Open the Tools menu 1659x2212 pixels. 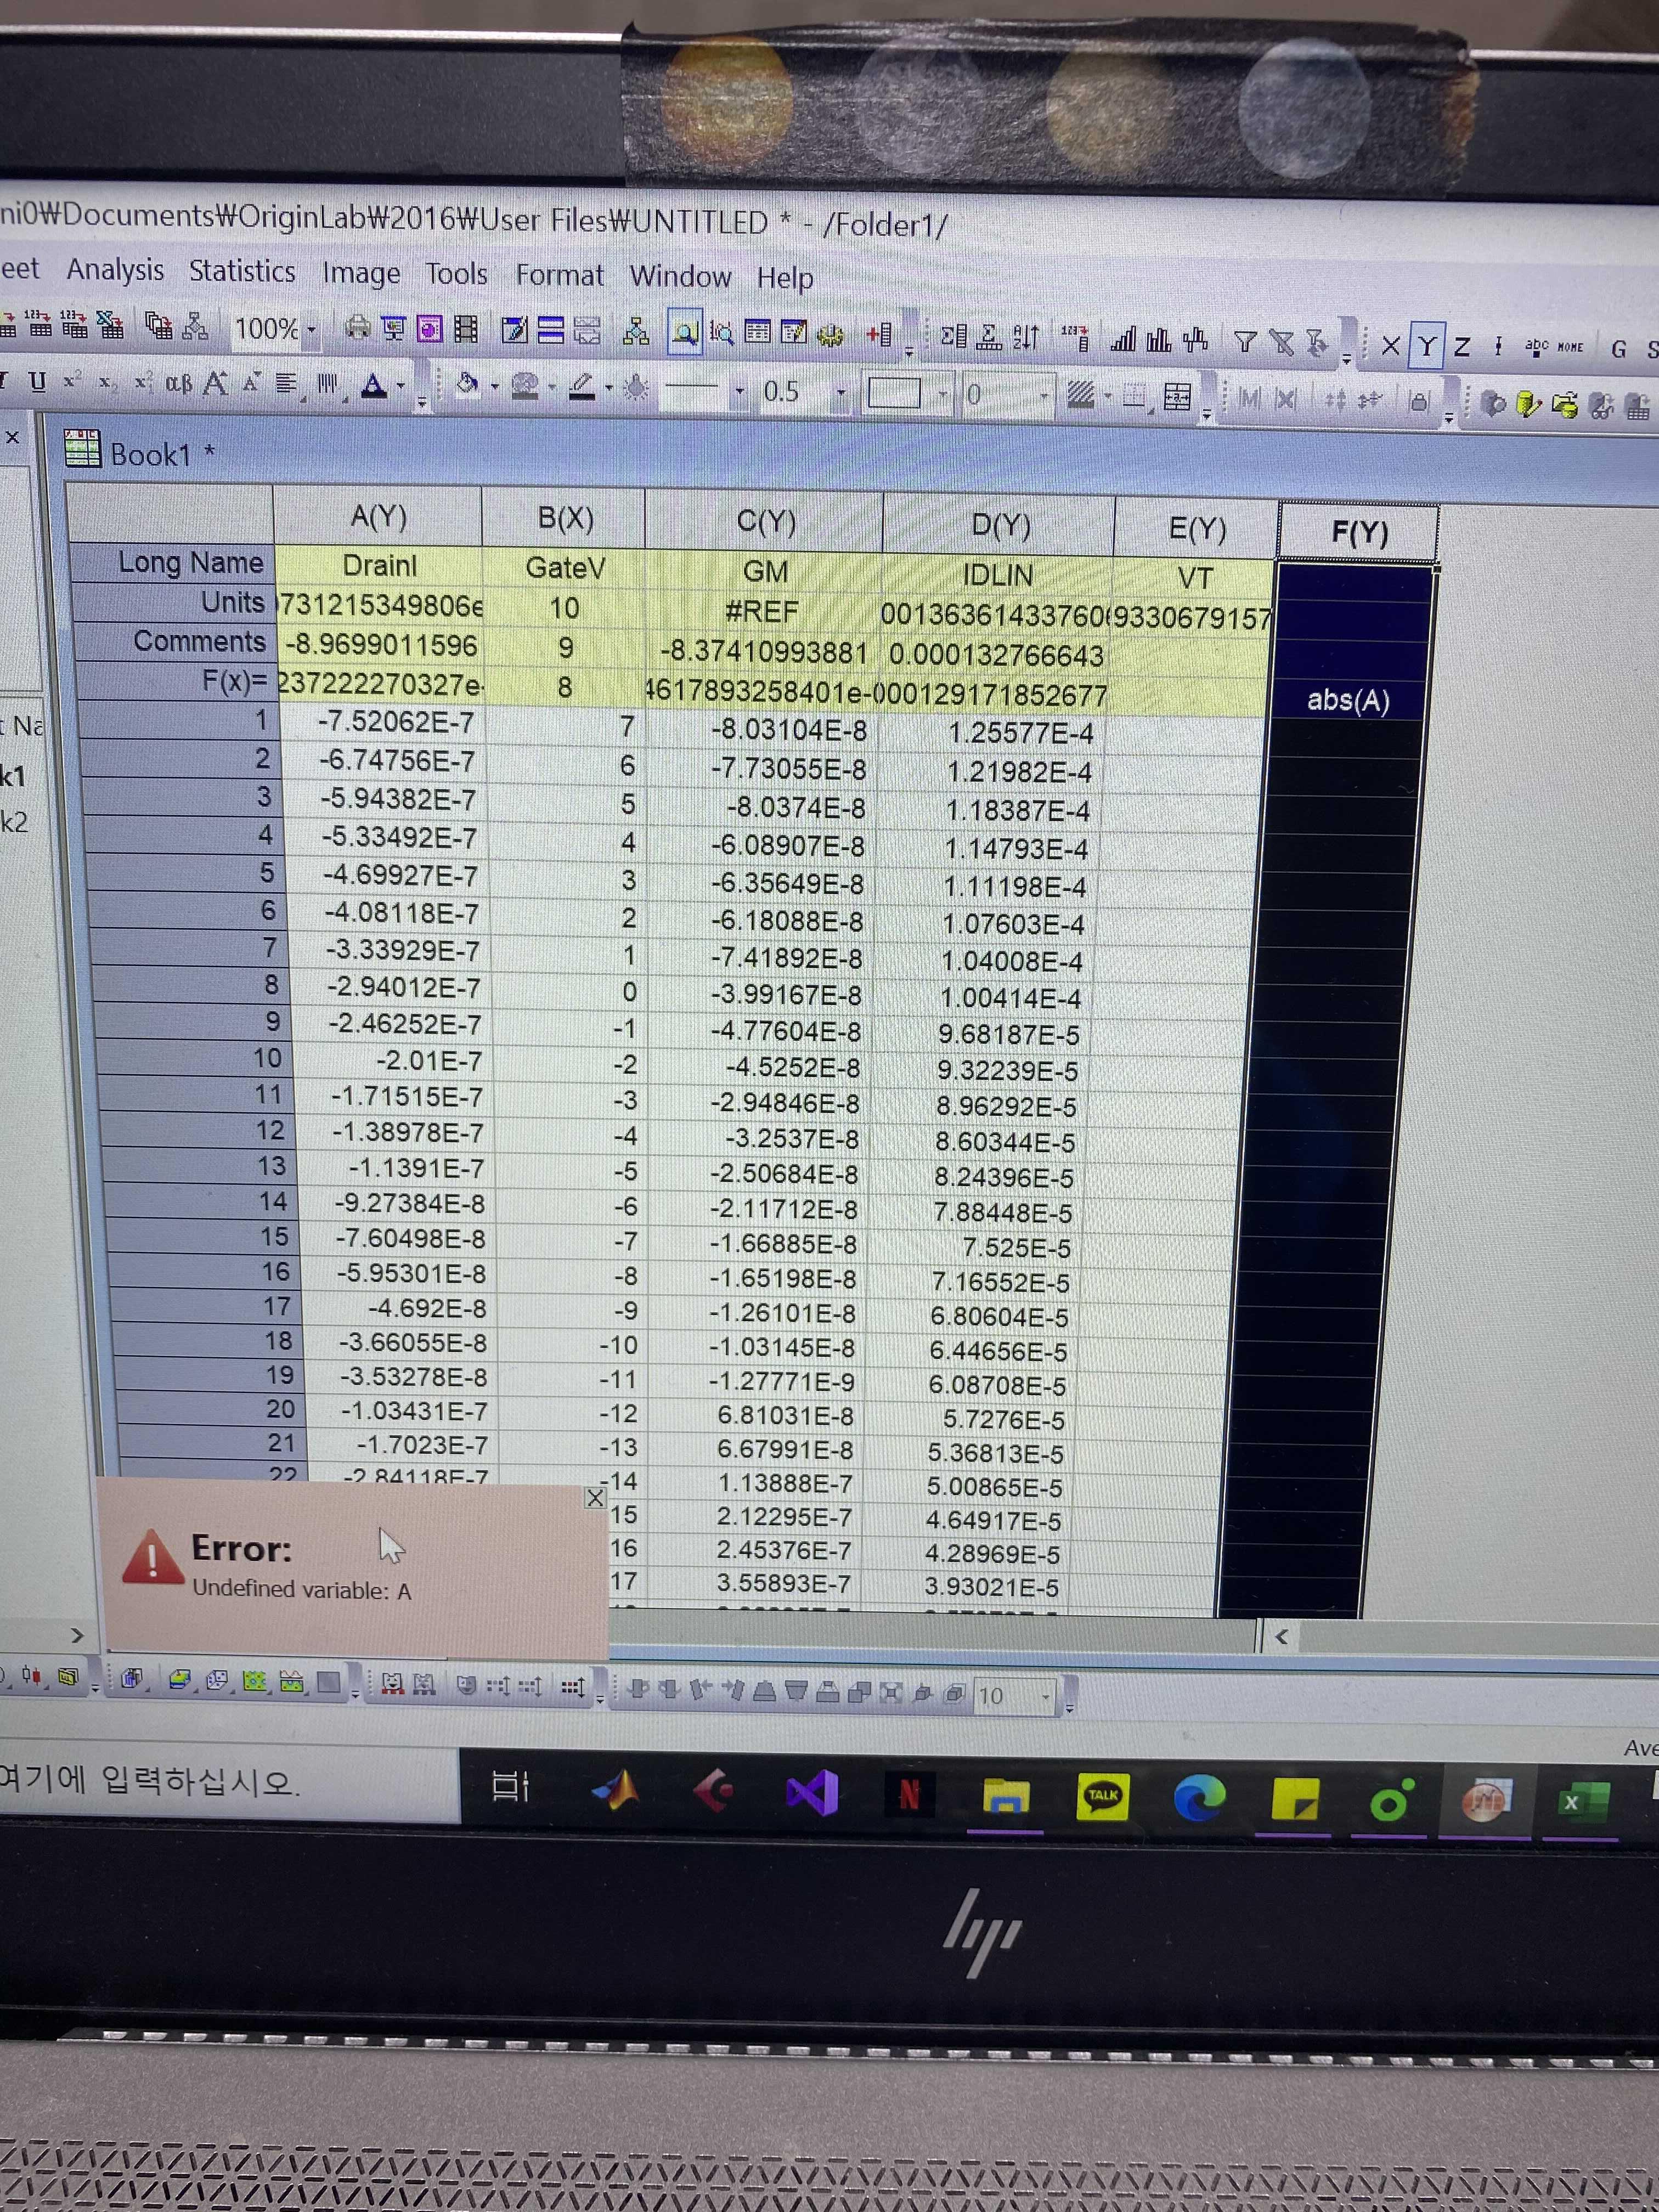point(456,275)
